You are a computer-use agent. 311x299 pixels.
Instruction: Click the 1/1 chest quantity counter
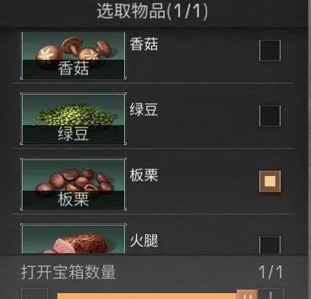(x=270, y=272)
